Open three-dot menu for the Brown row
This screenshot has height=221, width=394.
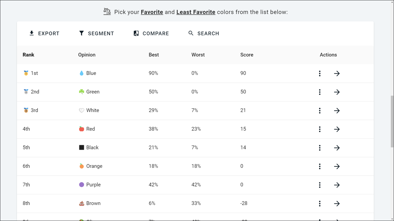click(320, 204)
